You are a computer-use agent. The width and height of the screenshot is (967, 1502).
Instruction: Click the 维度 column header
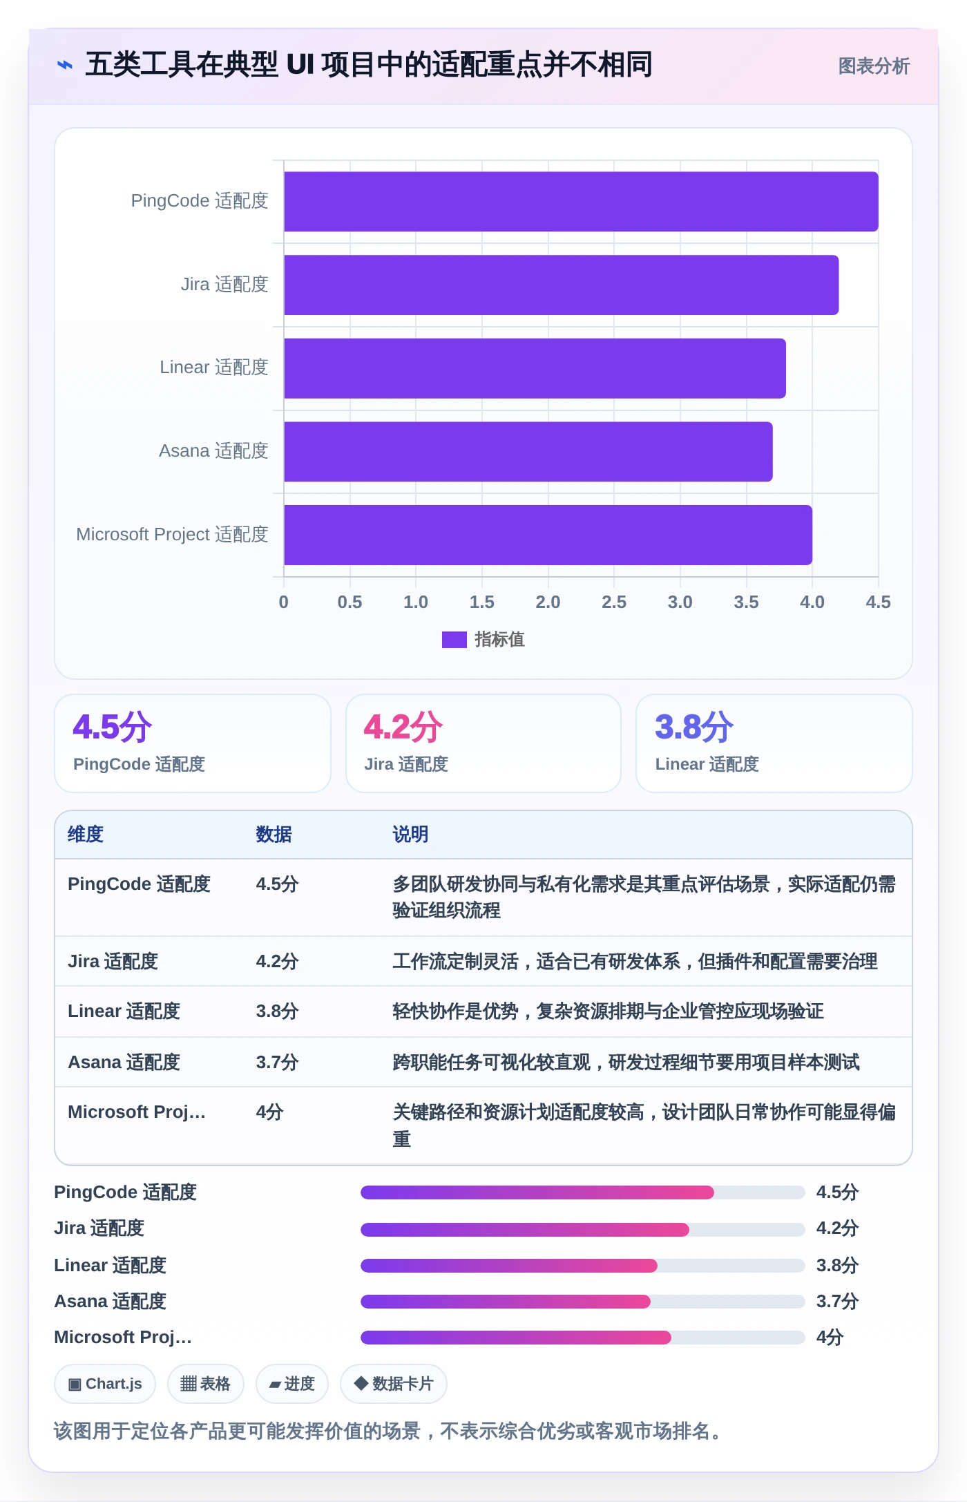[86, 835]
